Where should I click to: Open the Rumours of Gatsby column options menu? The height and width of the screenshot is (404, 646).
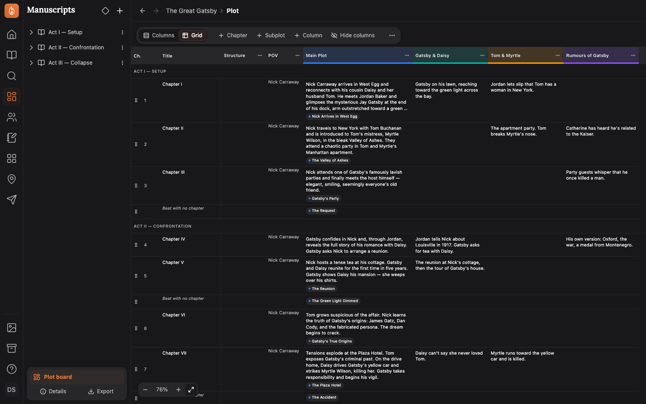pos(633,56)
